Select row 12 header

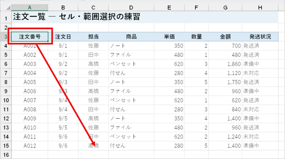coord(6,118)
